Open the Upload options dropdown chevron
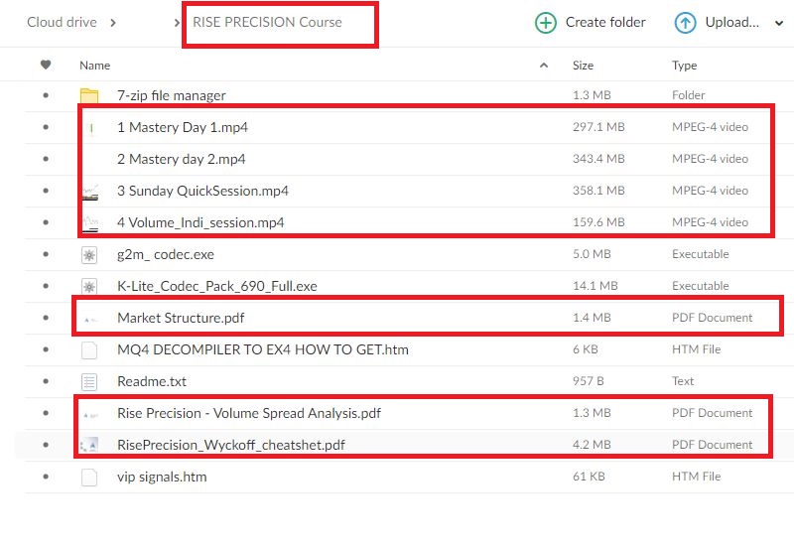The height and width of the screenshot is (548, 794). pos(779,23)
